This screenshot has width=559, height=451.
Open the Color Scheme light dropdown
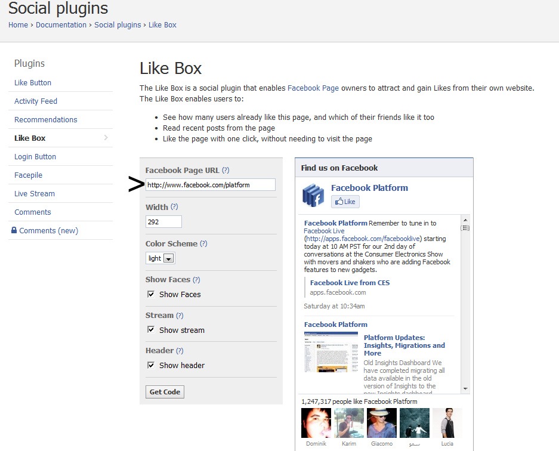point(160,258)
